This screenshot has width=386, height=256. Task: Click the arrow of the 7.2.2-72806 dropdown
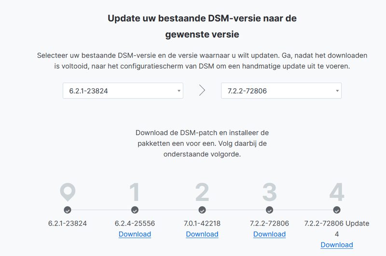pyautogui.click(x=337, y=91)
